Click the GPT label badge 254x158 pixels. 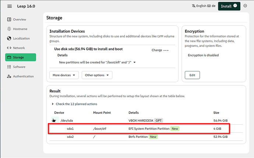[158, 121]
